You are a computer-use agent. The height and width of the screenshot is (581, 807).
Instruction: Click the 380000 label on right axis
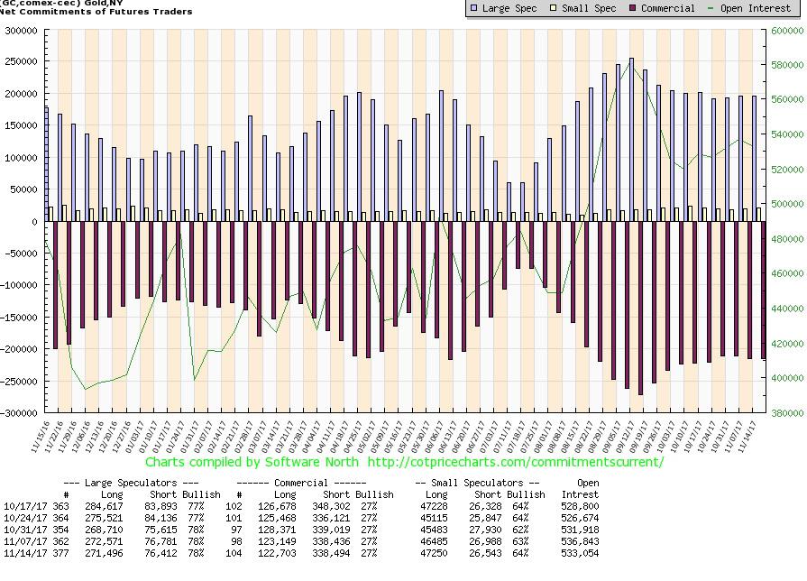(x=787, y=413)
